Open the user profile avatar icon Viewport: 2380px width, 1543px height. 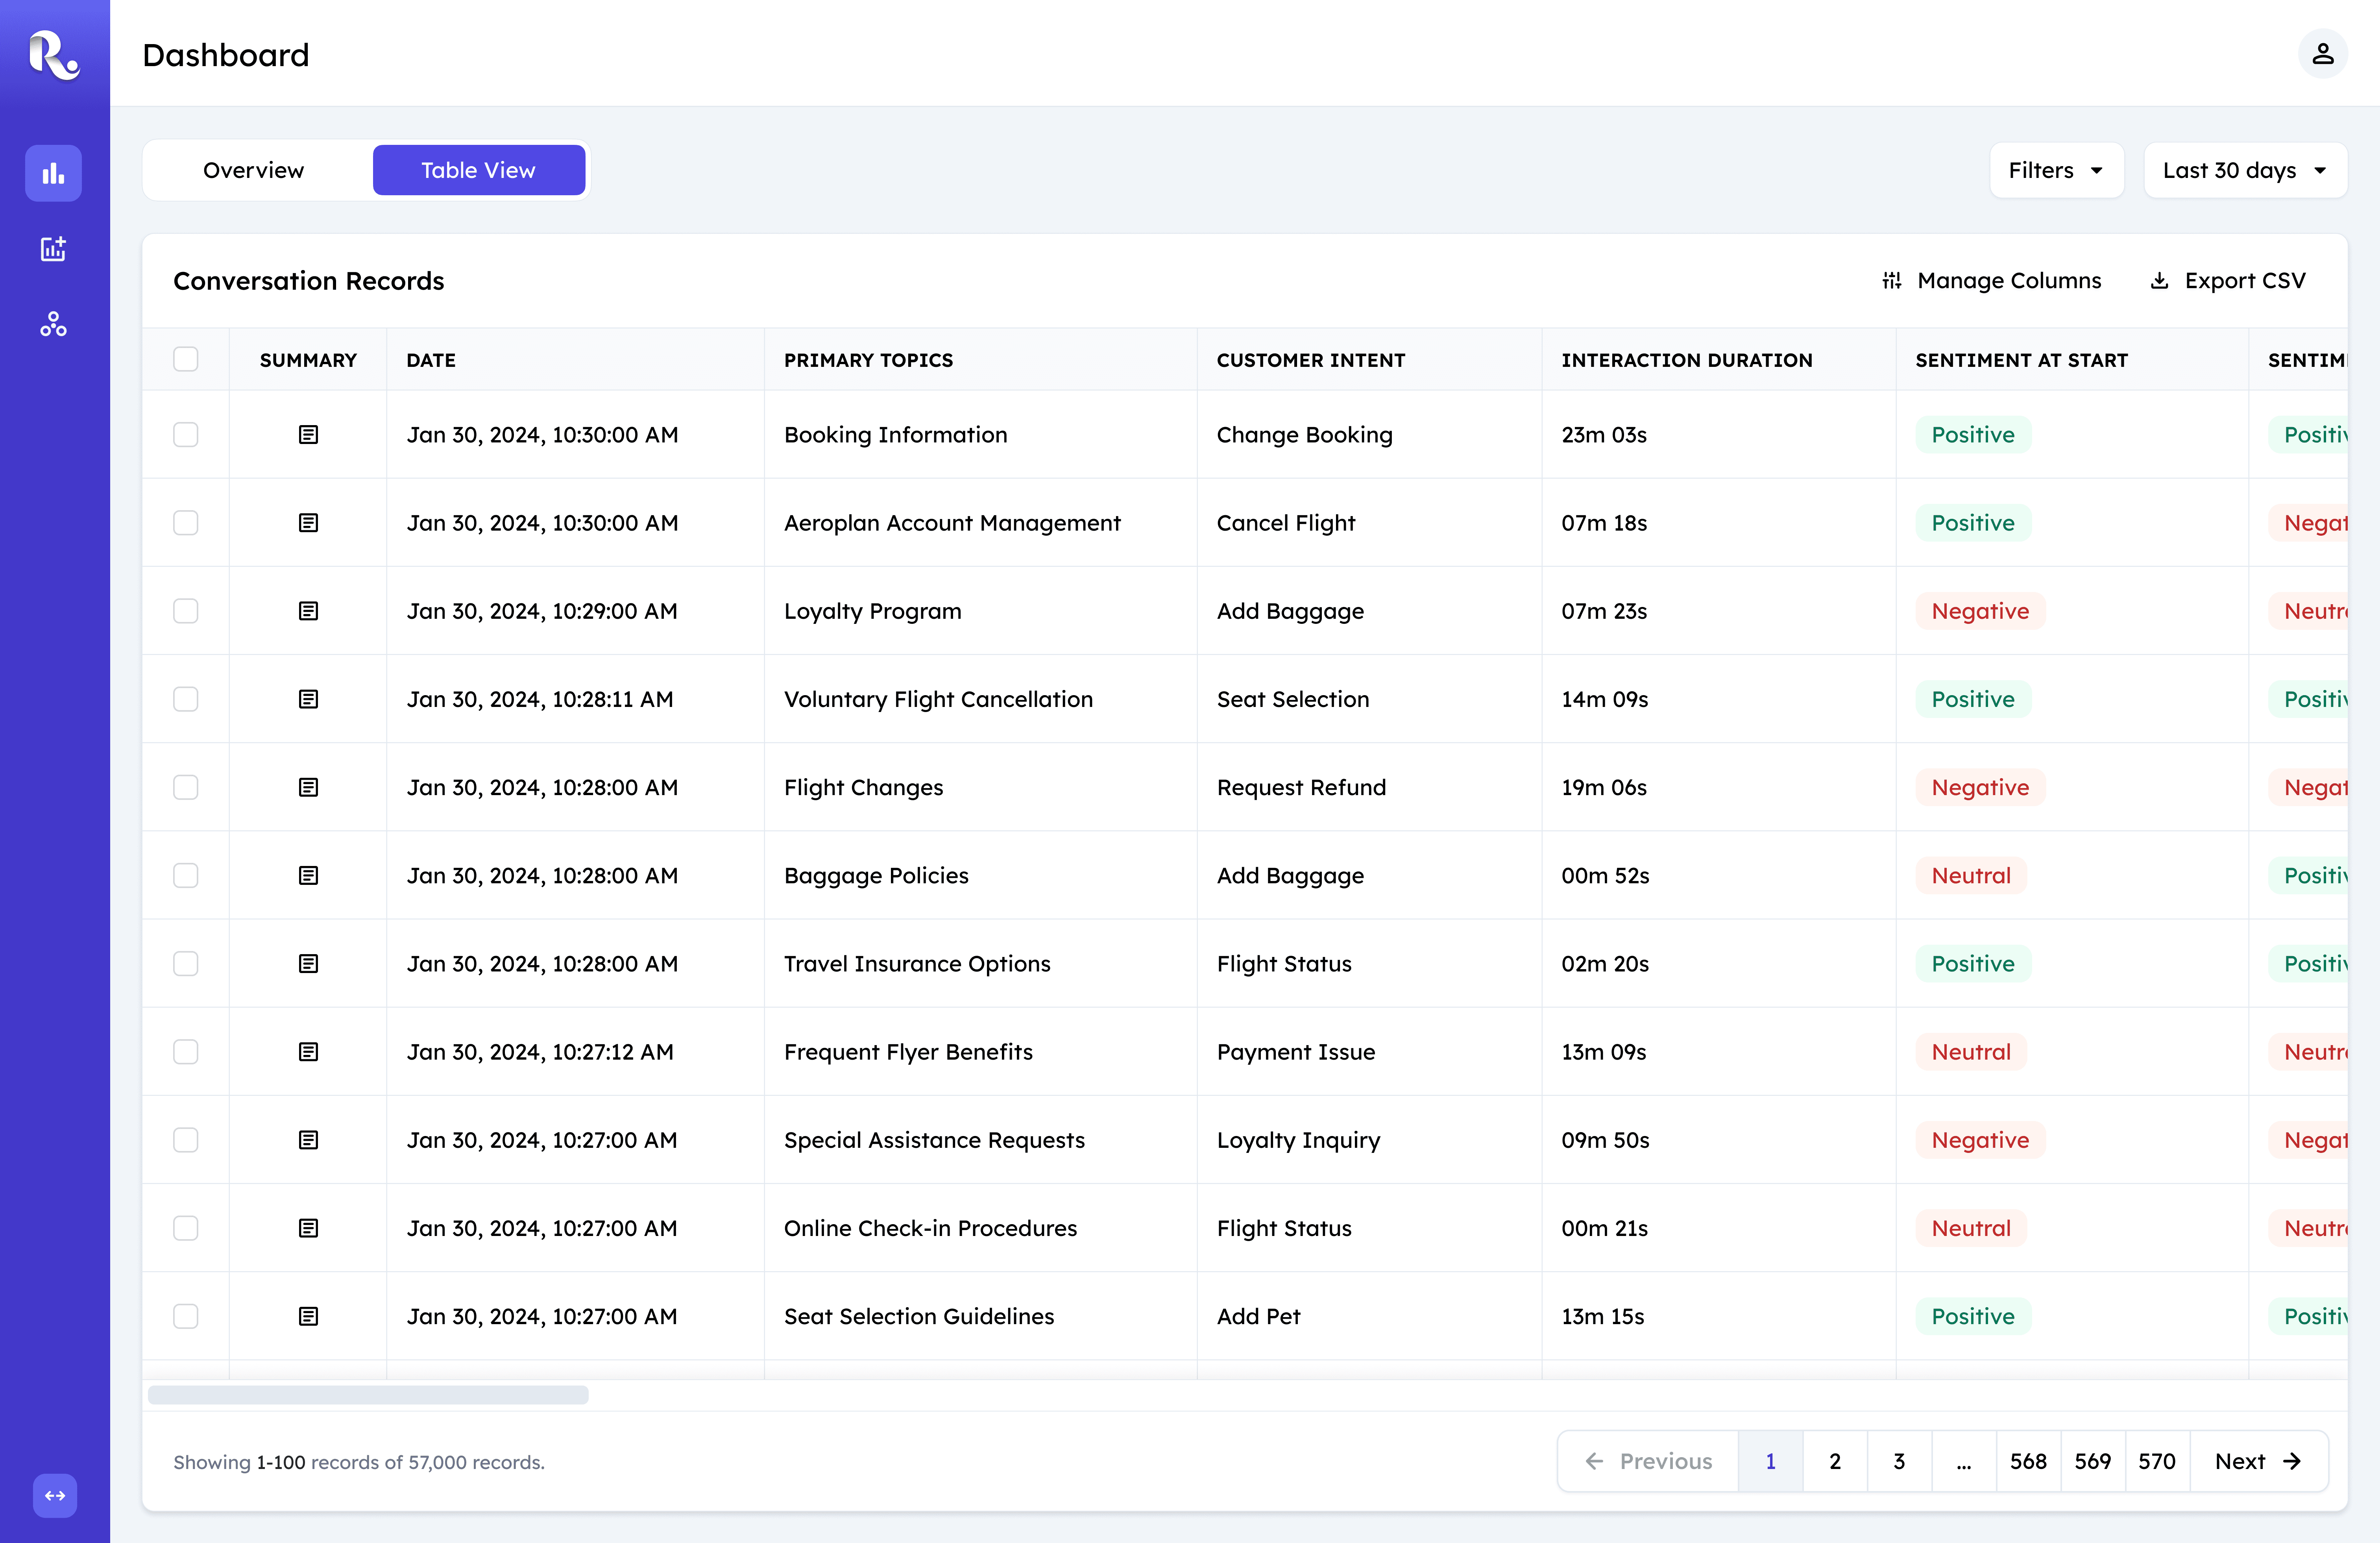[2322, 54]
